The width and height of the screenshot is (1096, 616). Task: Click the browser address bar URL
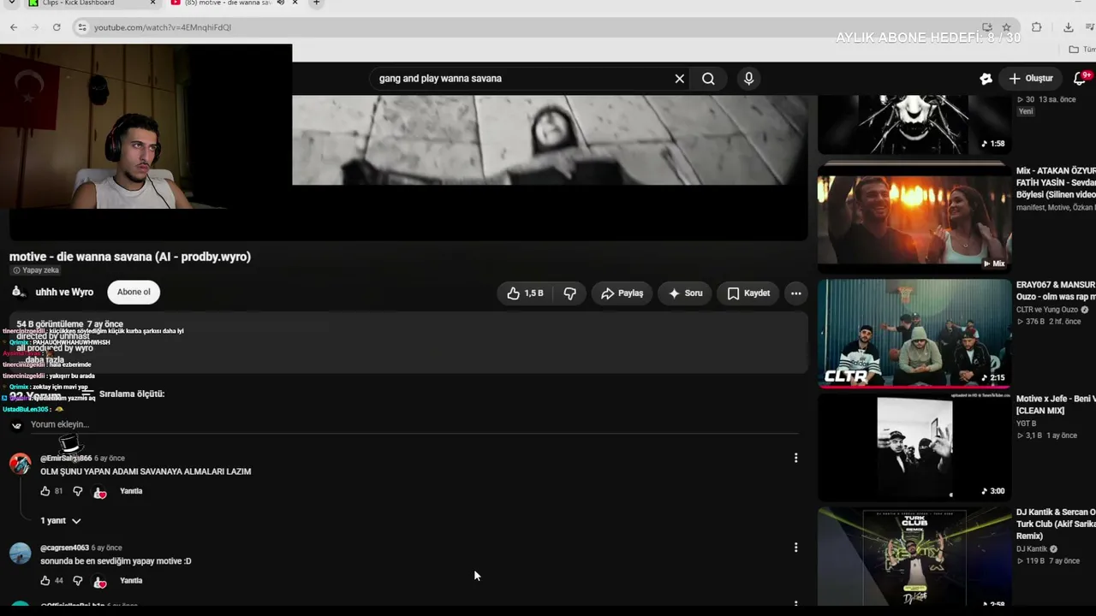(163, 27)
